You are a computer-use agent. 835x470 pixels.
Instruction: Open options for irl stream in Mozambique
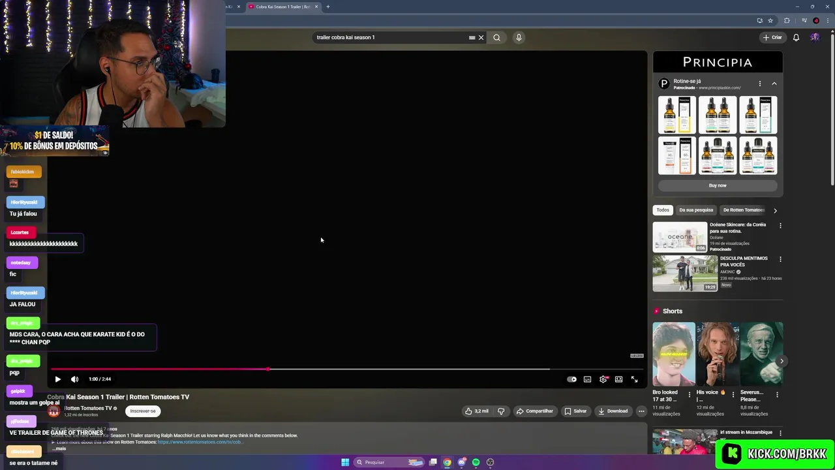click(x=780, y=433)
